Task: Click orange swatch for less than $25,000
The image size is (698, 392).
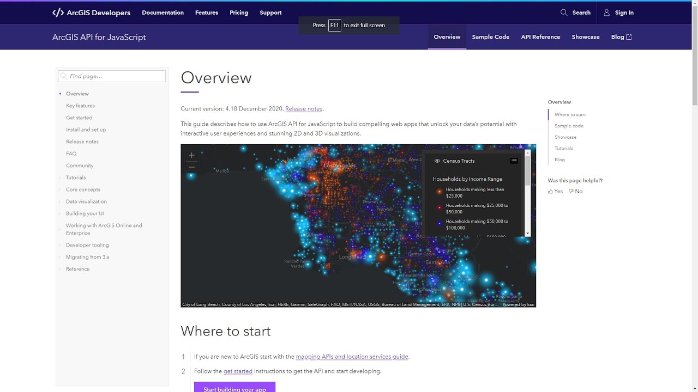Action: (x=439, y=192)
